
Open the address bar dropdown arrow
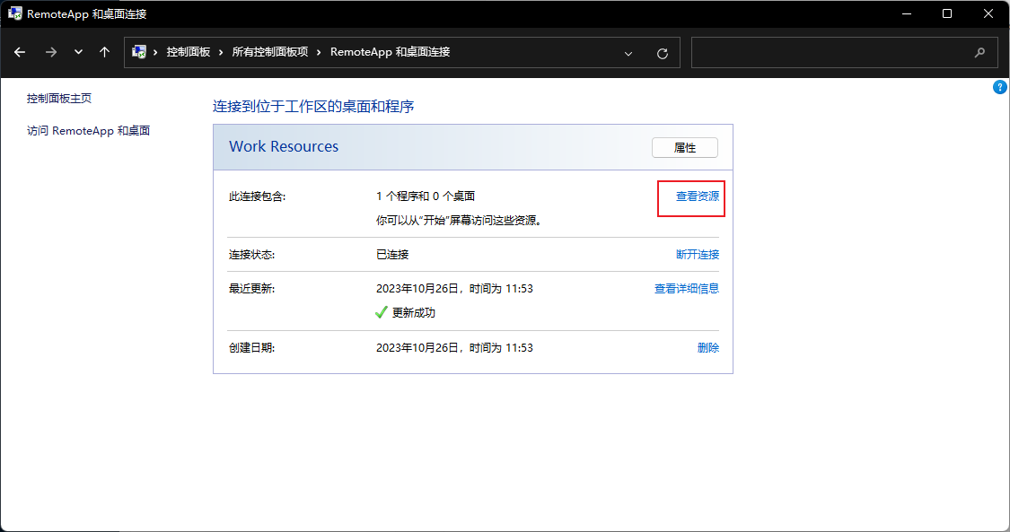point(628,53)
